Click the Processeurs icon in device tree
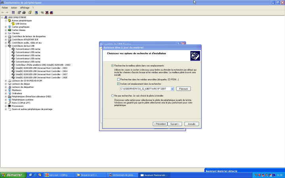 pyautogui.click(x=9, y=106)
